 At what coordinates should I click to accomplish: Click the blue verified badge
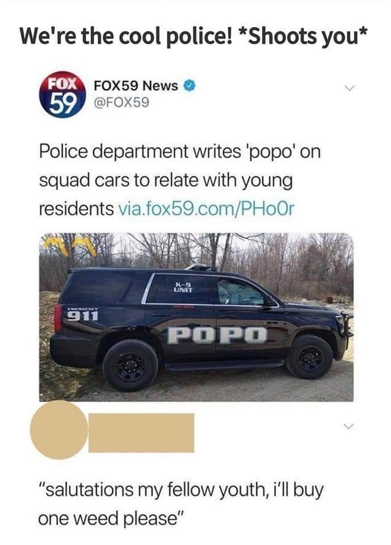click(190, 86)
